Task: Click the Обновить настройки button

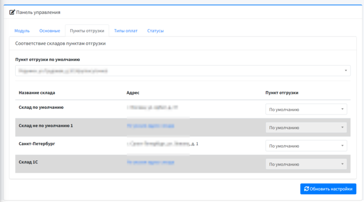Action: click(328, 189)
